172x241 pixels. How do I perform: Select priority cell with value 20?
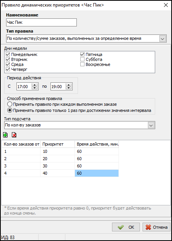(58, 159)
